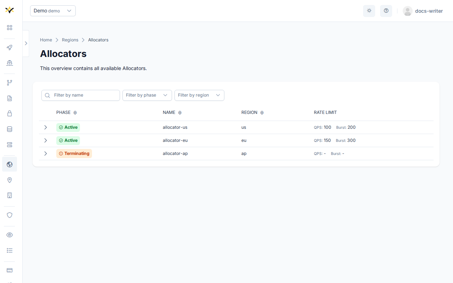The image size is (453, 283).
Task: Open the bulleted list icon in sidebar
Action: 10,250
